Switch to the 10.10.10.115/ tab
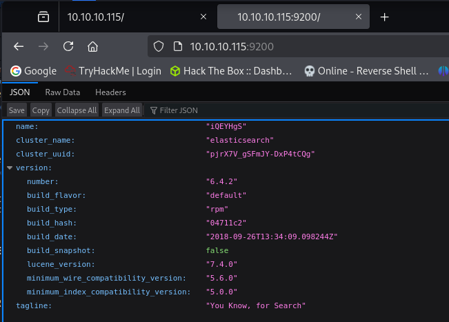This screenshot has height=322, width=449. point(131,17)
